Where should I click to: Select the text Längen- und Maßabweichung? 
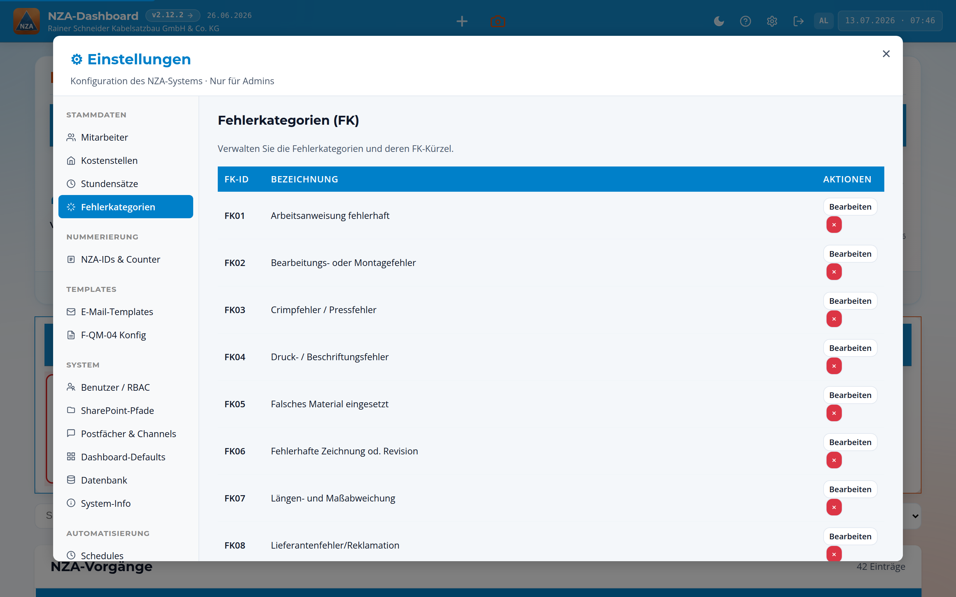pos(333,498)
